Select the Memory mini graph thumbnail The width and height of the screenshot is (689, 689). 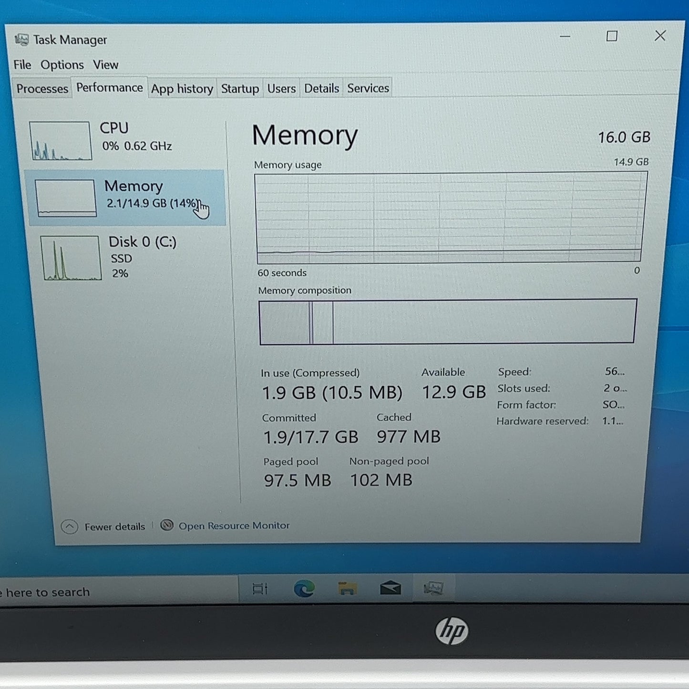(65, 198)
